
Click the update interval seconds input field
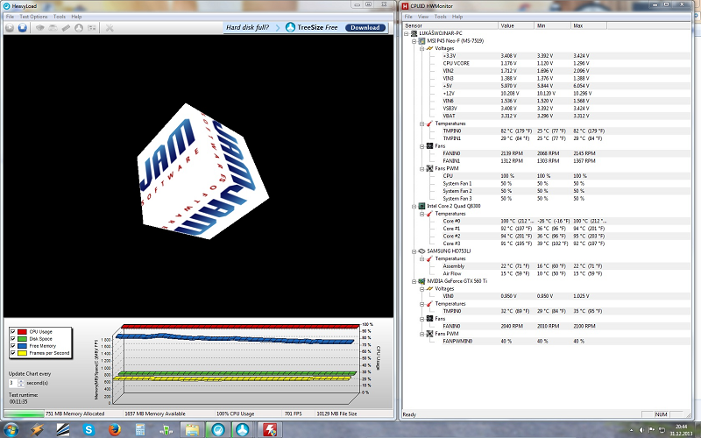coord(13,383)
